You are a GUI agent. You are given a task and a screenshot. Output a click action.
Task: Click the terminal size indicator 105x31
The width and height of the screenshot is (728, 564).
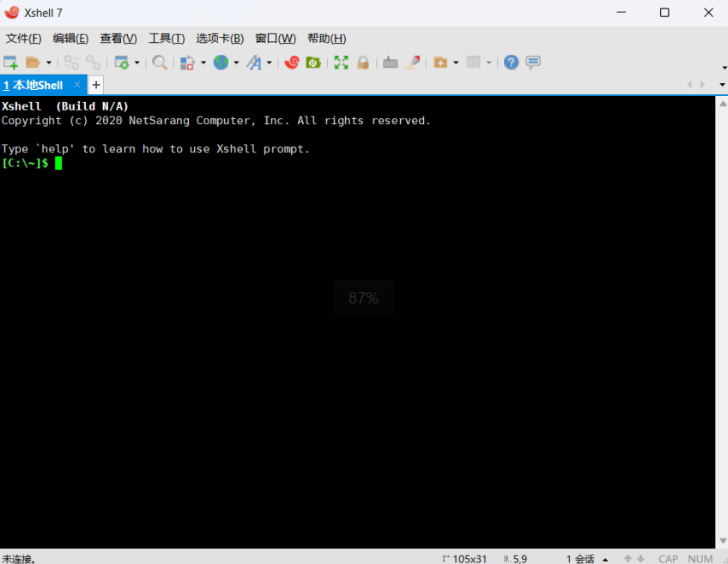[468, 558]
